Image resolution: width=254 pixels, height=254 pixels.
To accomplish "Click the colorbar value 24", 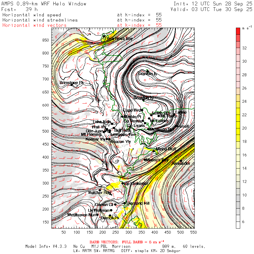I will click(244, 101).
